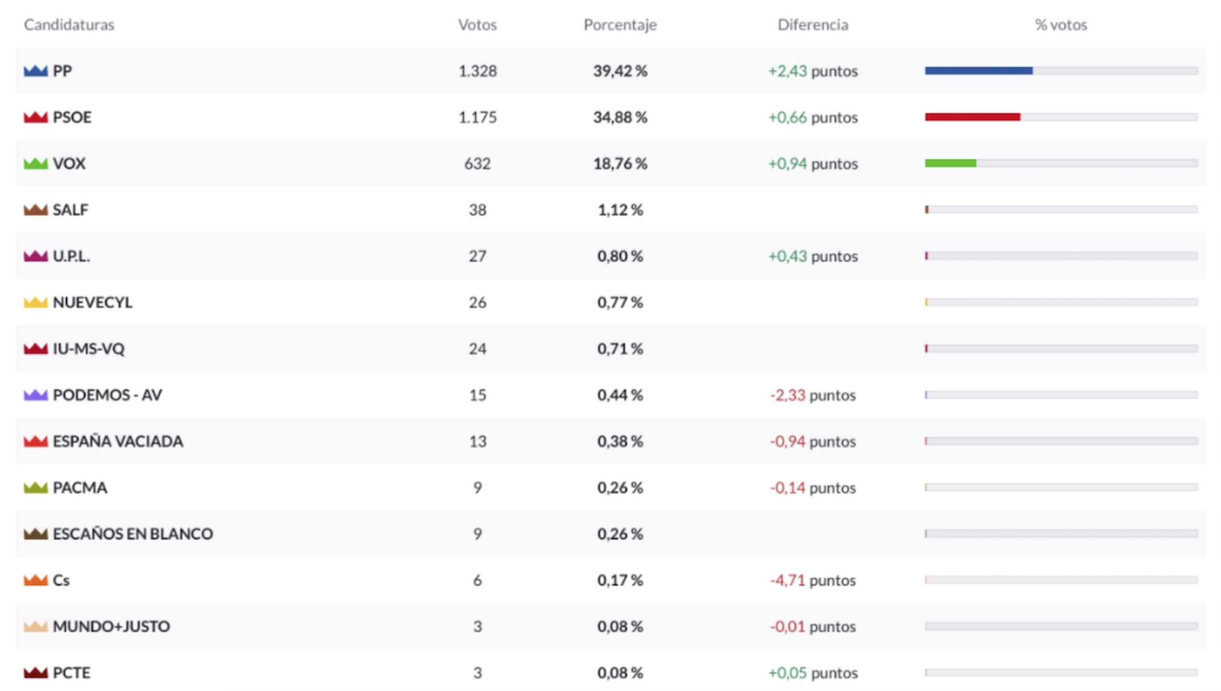Click the blue PP vote percentage bar
Image resolution: width=1221 pixels, height=691 pixels.
tap(979, 71)
